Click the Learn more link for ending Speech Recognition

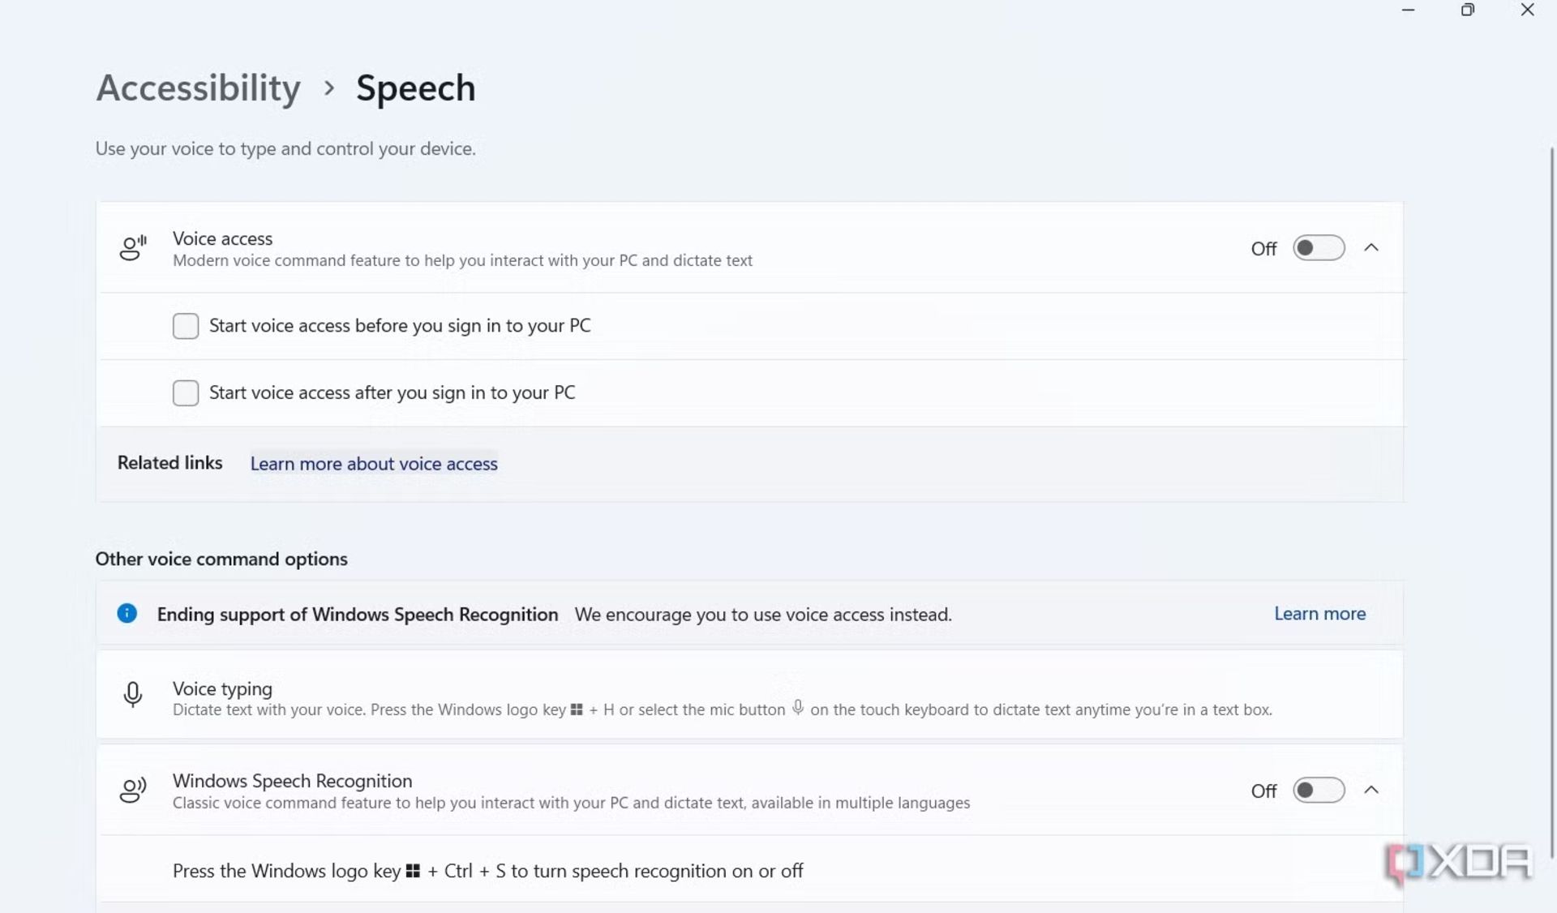click(1319, 613)
